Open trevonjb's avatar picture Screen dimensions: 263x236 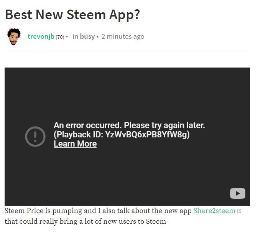[x=14, y=37]
